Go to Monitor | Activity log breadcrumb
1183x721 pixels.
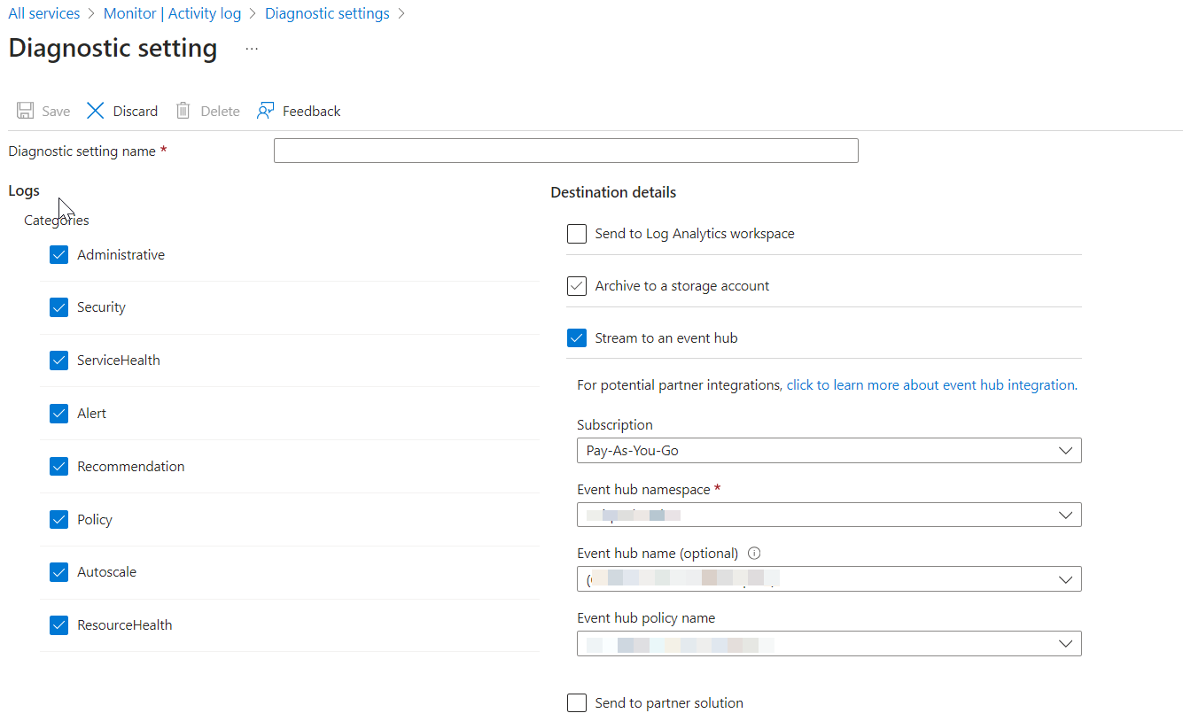pos(172,14)
